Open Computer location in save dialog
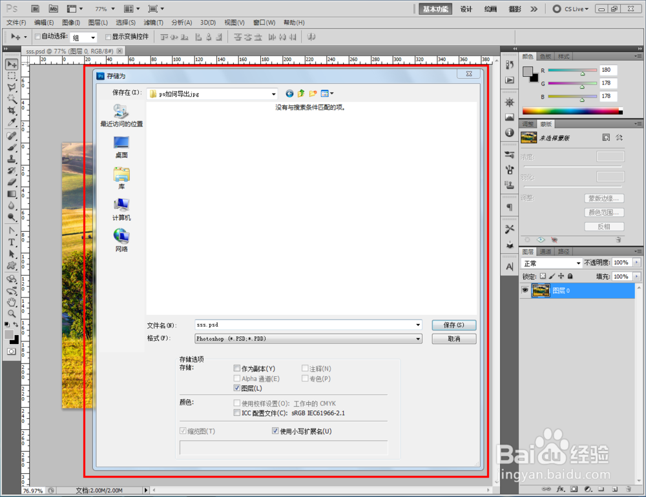The width and height of the screenshot is (646, 497). point(121,209)
